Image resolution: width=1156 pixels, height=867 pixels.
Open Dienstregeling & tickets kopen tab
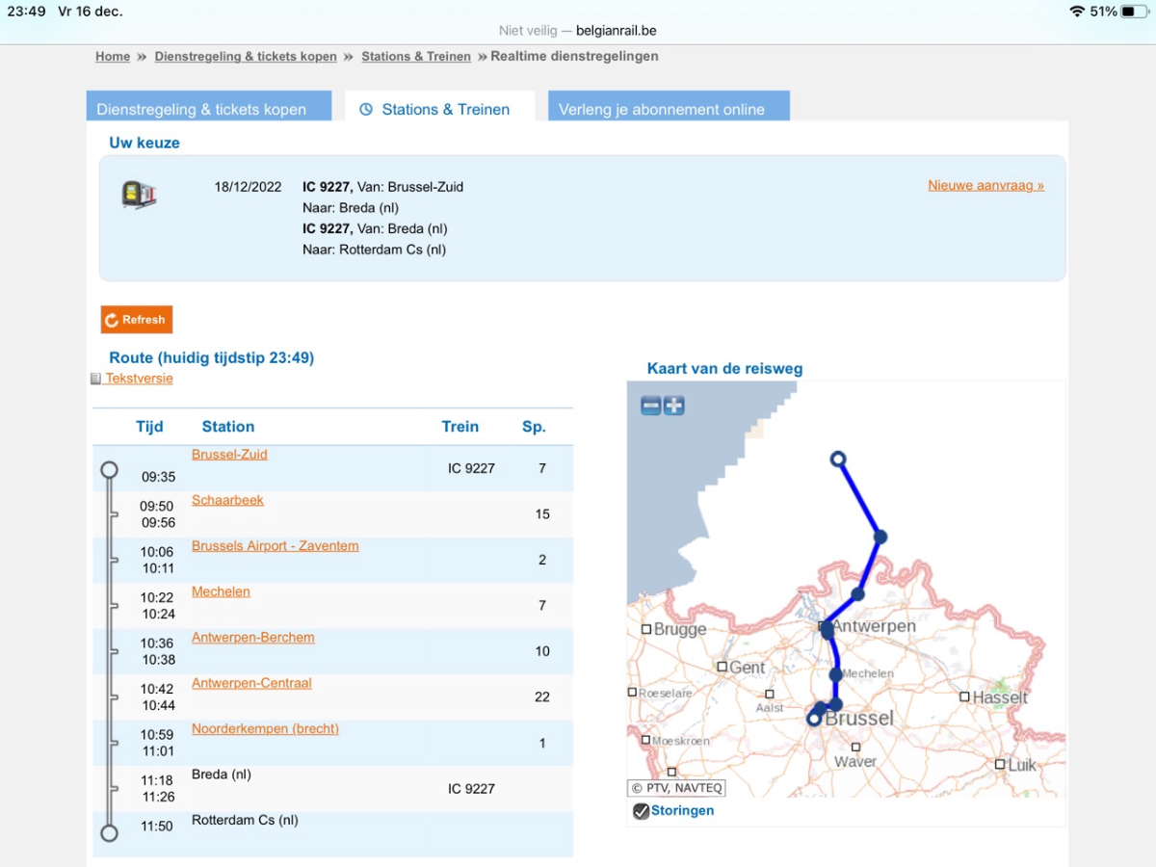tap(201, 110)
